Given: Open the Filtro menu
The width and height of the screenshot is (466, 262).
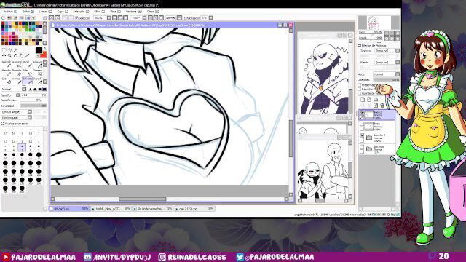Looking at the screenshot, I should [99, 12].
